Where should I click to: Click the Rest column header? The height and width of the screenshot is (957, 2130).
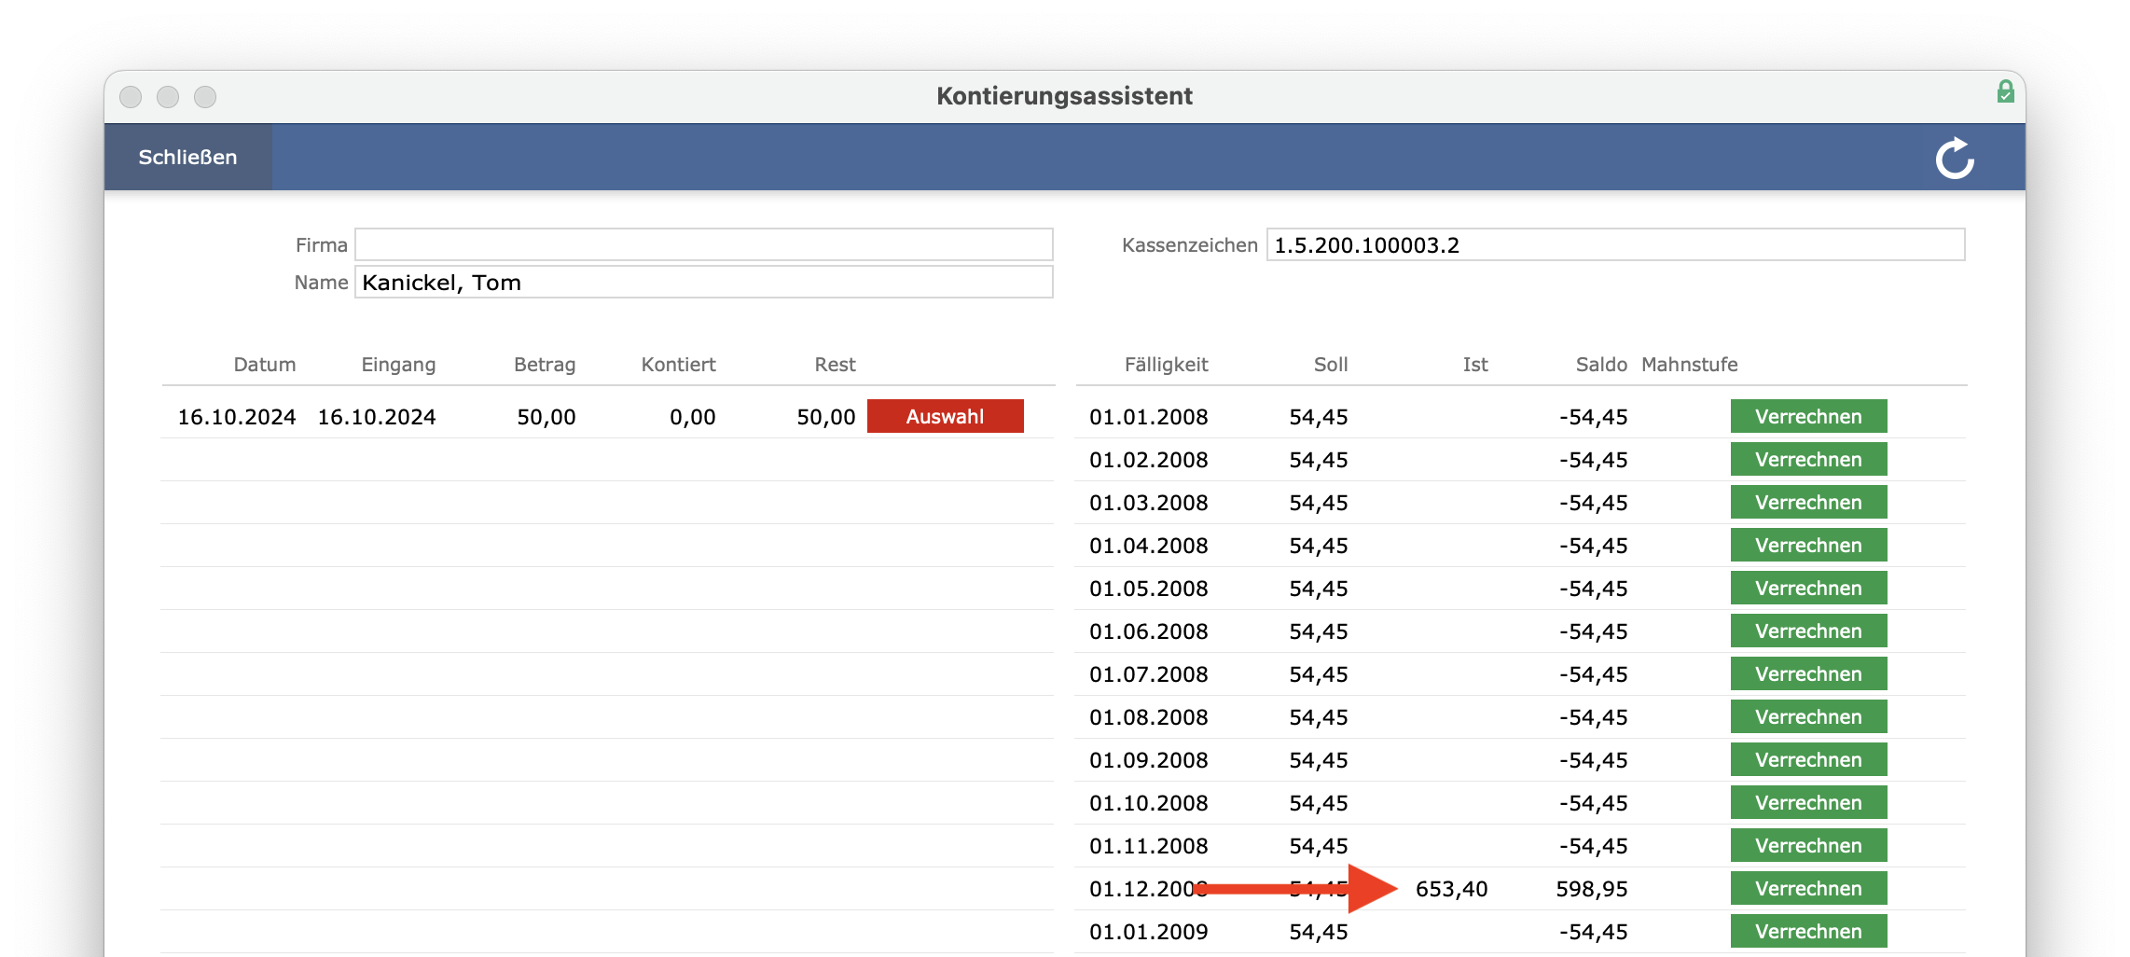click(x=835, y=365)
